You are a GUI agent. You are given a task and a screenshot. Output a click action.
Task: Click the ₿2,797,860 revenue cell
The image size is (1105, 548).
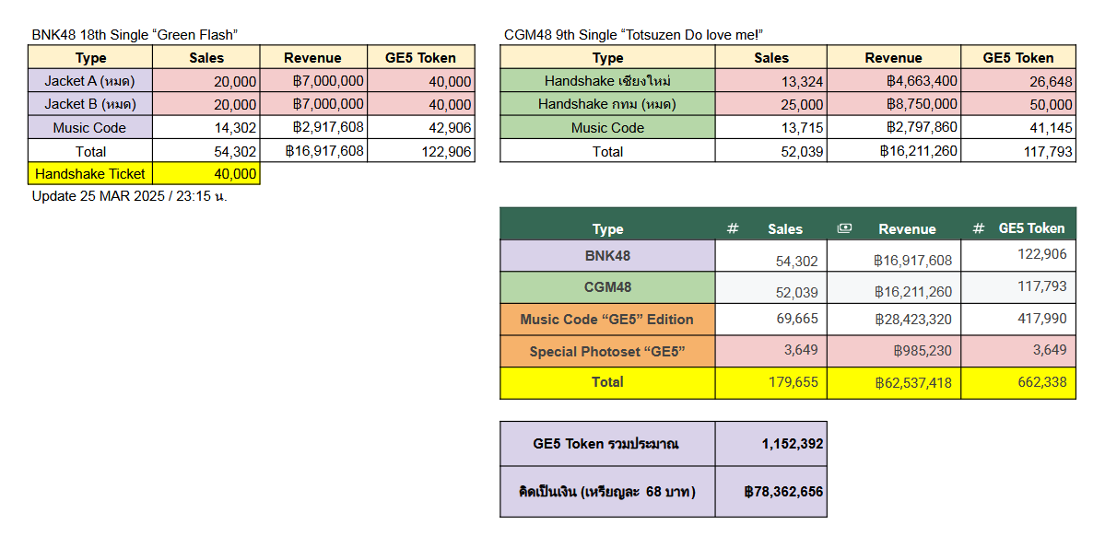coord(894,127)
